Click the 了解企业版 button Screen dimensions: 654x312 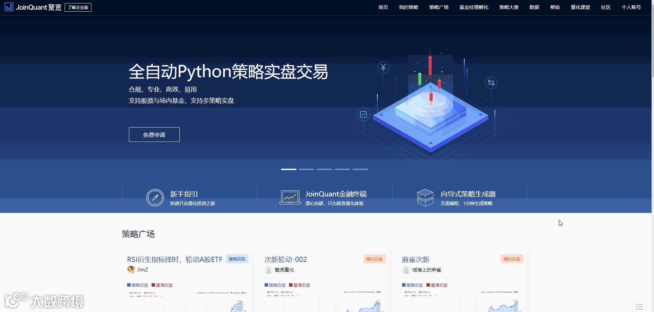pos(78,7)
